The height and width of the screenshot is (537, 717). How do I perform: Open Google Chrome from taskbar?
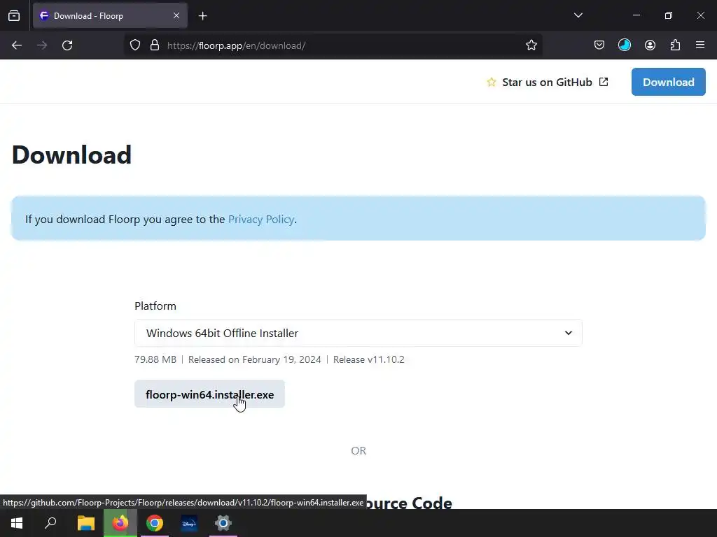point(155,523)
